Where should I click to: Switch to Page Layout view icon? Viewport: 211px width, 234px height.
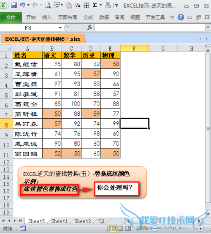(x=120, y=229)
